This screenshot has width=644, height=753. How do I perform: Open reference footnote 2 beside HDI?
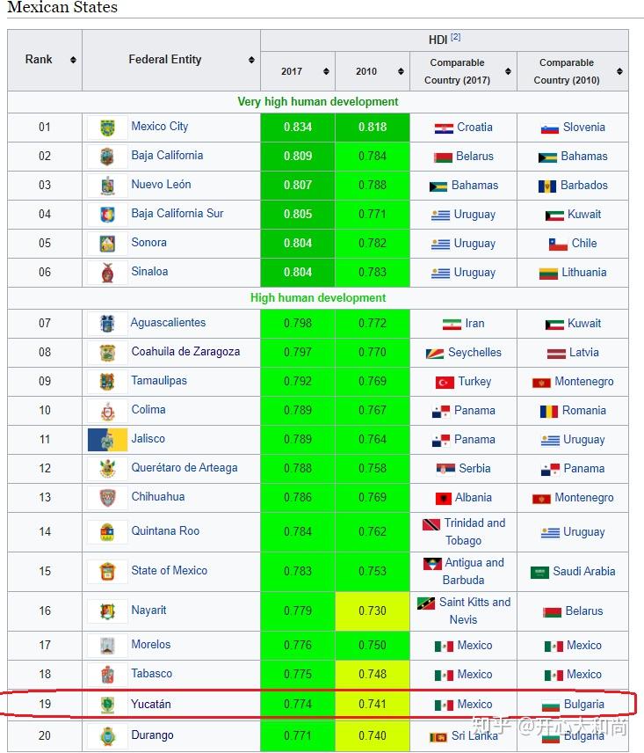pos(456,38)
